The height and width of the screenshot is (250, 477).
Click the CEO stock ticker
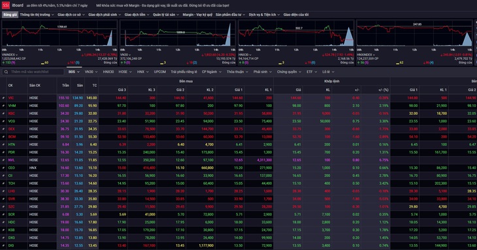12,168
